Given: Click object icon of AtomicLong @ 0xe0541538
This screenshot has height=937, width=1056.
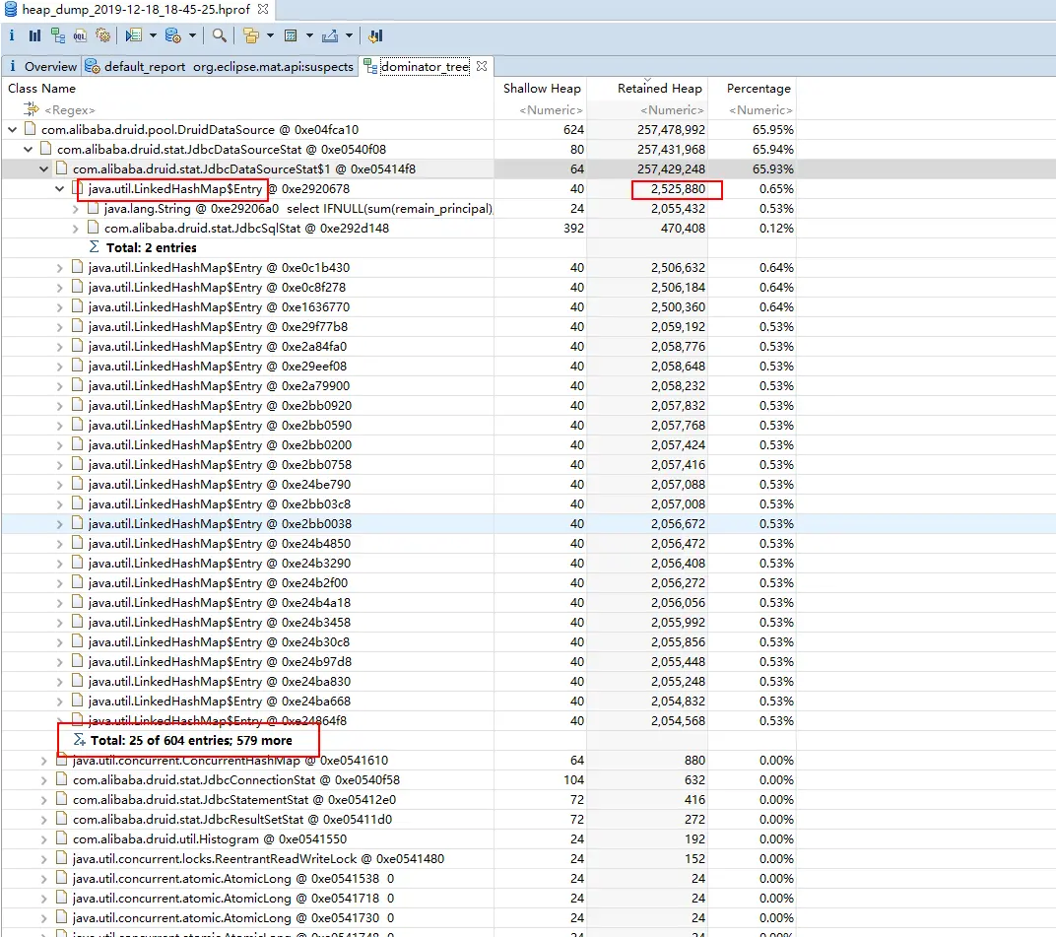Looking at the screenshot, I should tap(62, 878).
